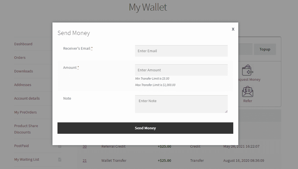Open transaction 21 for Wallet Transfer
Screen dimensions: 298x169
coord(85,160)
